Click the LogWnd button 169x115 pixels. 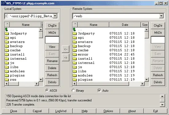61,111
